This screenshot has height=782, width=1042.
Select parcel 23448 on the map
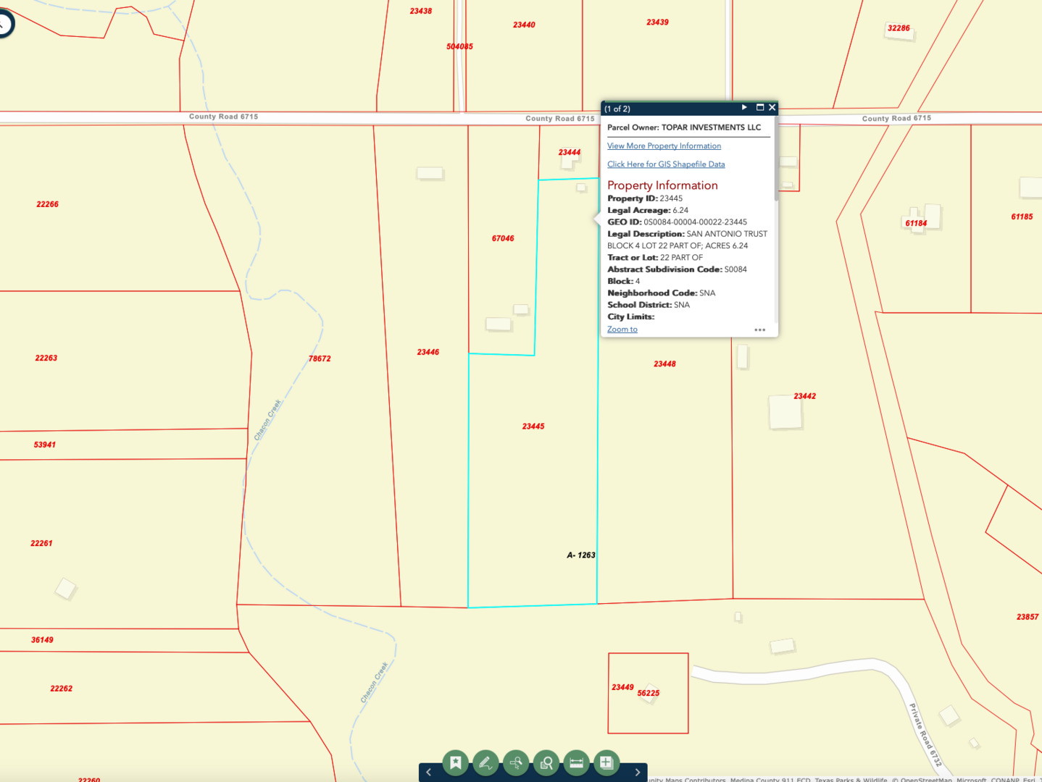tap(664, 434)
